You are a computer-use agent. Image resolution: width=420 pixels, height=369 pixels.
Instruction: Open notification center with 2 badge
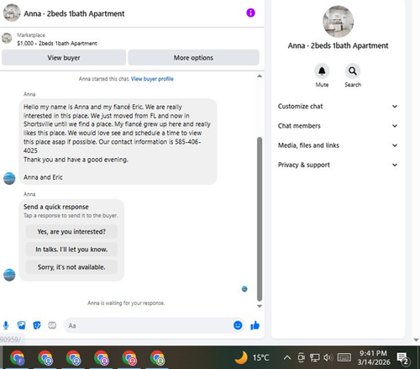[403, 358]
